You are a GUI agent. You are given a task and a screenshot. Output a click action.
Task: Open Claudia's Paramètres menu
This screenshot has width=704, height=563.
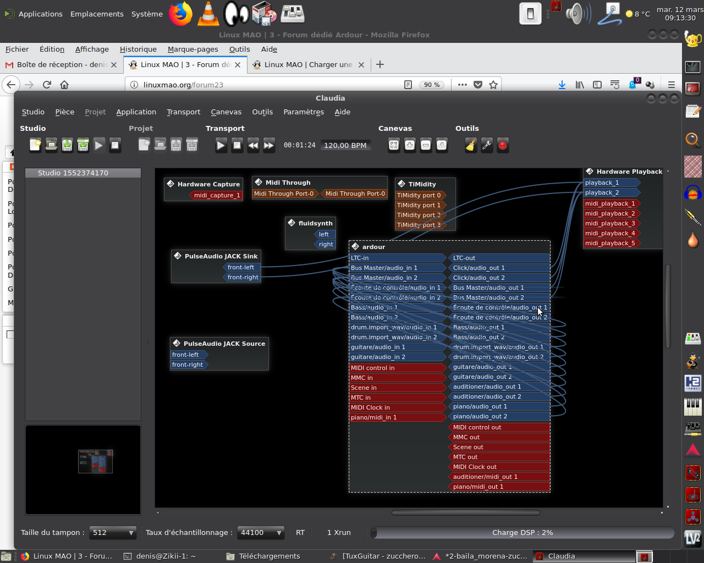(304, 112)
